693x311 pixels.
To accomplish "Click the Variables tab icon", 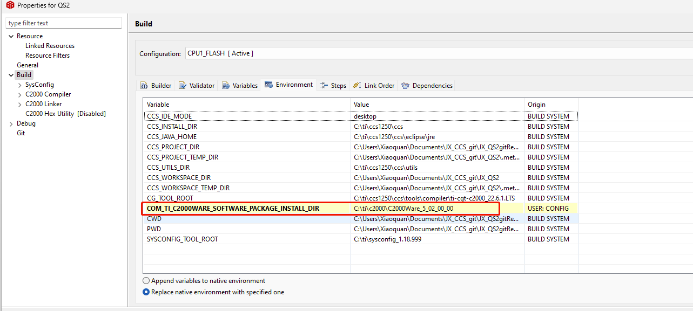I will coord(225,85).
